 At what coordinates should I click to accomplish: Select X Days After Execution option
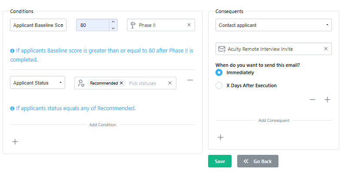point(219,85)
